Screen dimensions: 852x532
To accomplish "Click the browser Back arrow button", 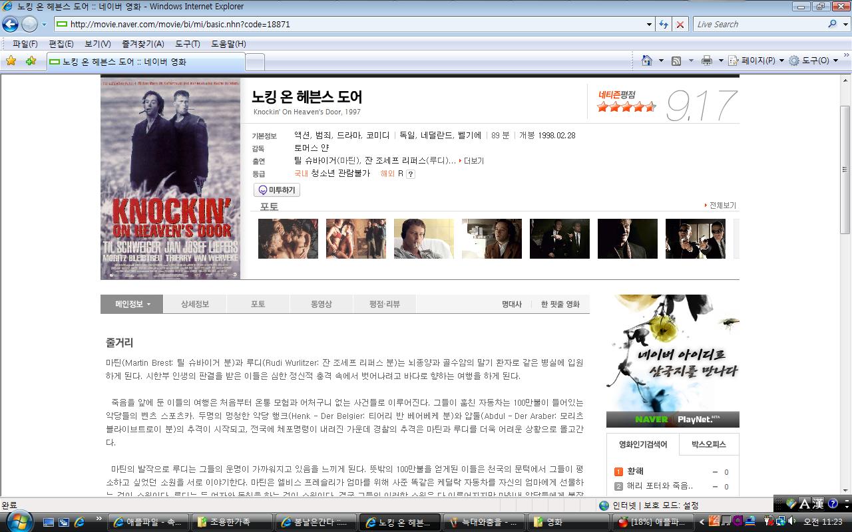I will coord(10,25).
